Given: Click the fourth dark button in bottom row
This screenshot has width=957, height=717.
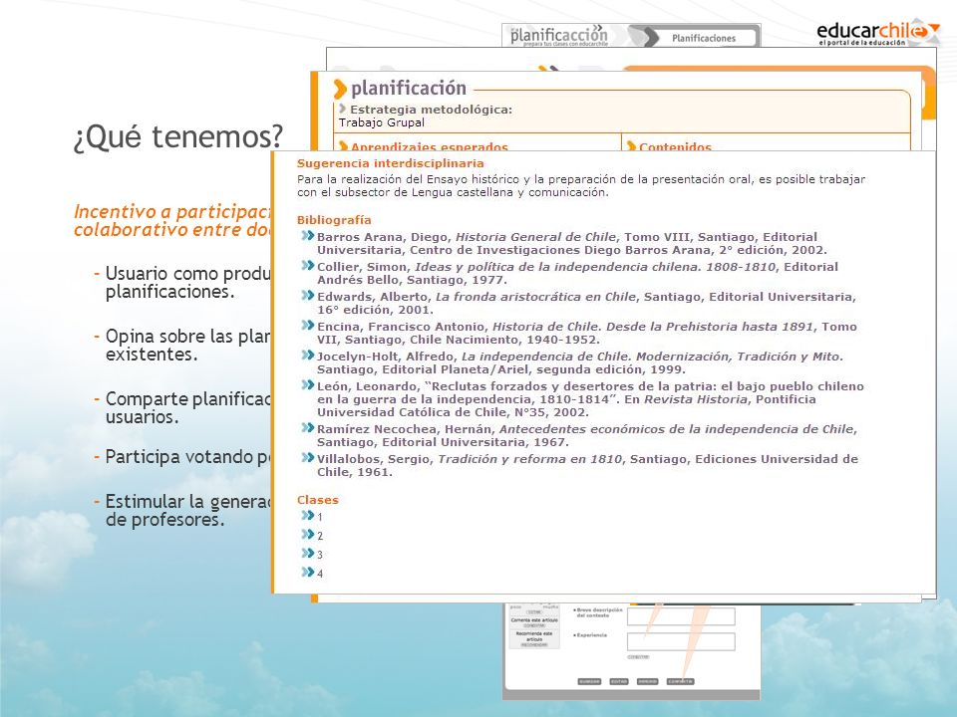Looking at the screenshot, I should 681,681.
